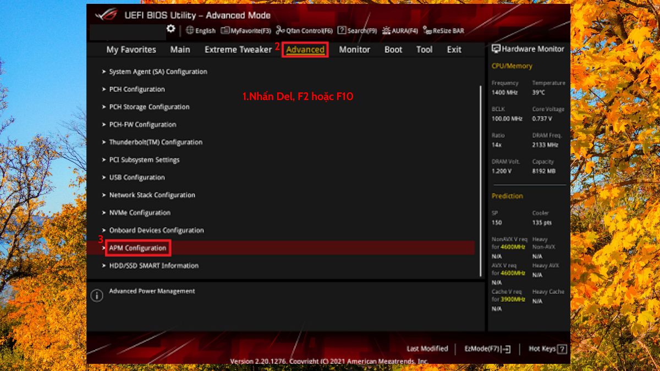
Task: Select APM Configuration
Action: pos(138,248)
